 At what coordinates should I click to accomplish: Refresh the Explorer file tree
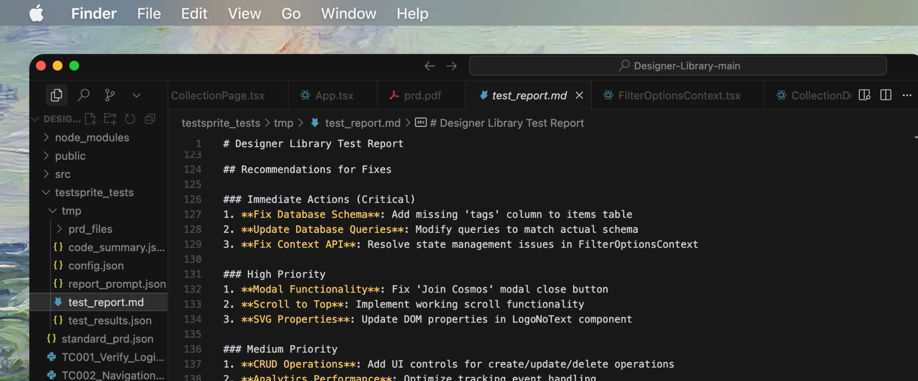130,119
